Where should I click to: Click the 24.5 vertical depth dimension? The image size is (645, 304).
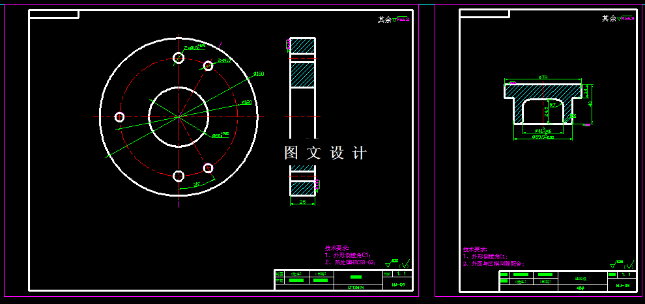coord(546,112)
